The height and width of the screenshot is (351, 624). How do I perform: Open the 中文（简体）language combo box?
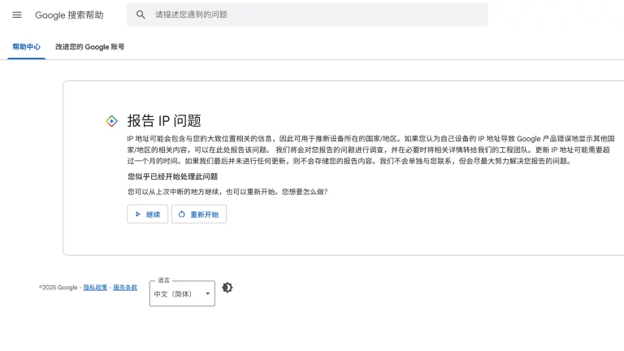coord(176,294)
